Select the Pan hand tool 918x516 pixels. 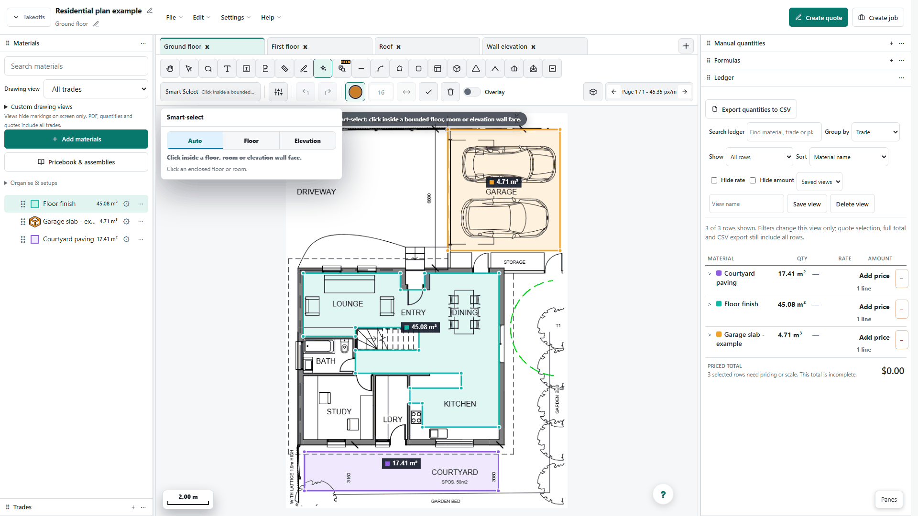[x=170, y=69]
